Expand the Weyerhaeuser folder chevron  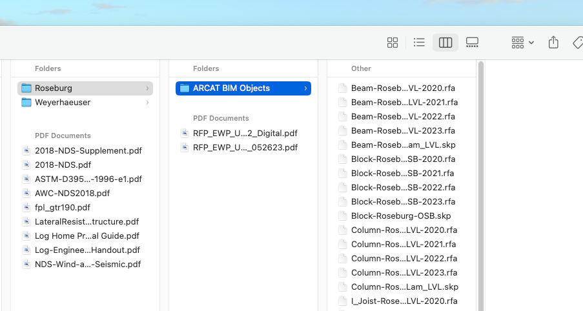[147, 103]
